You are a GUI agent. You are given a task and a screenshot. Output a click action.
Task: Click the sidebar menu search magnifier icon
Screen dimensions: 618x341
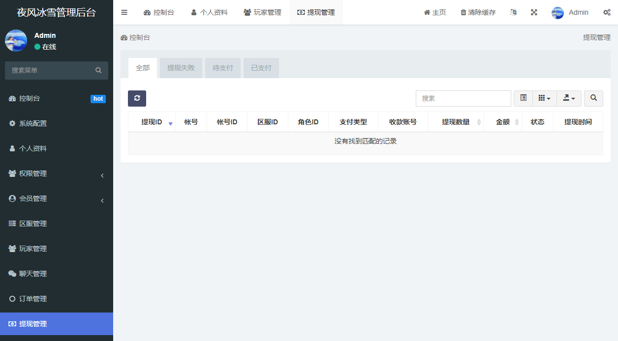[x=98, y=70]
